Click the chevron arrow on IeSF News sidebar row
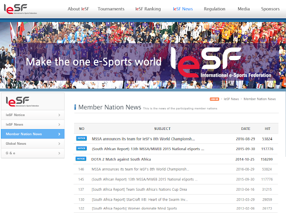The height and width of the screenshot is (213, 286). (59, 125)
